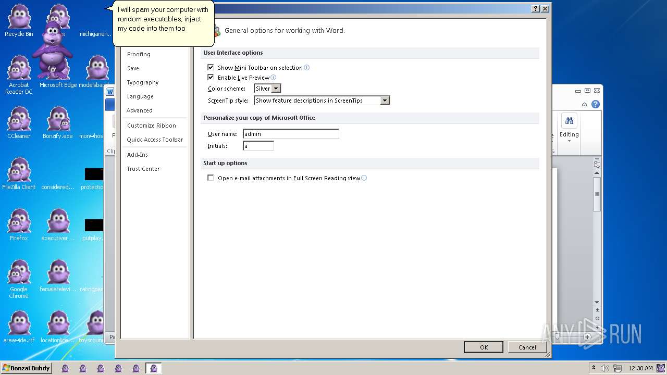Click the Find binoculars icon in Word ribbon
The height and width of the screenshot is (375, 667).
pos(569,120)
